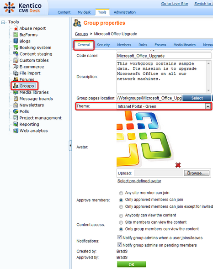This screenshot has height=269, width=213.
Task: Click the Code name input field
Action: tap(164, 56)
